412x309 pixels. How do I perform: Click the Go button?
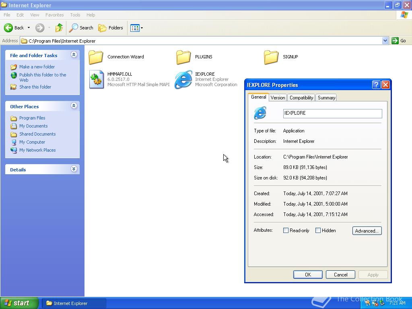point(399,41)
